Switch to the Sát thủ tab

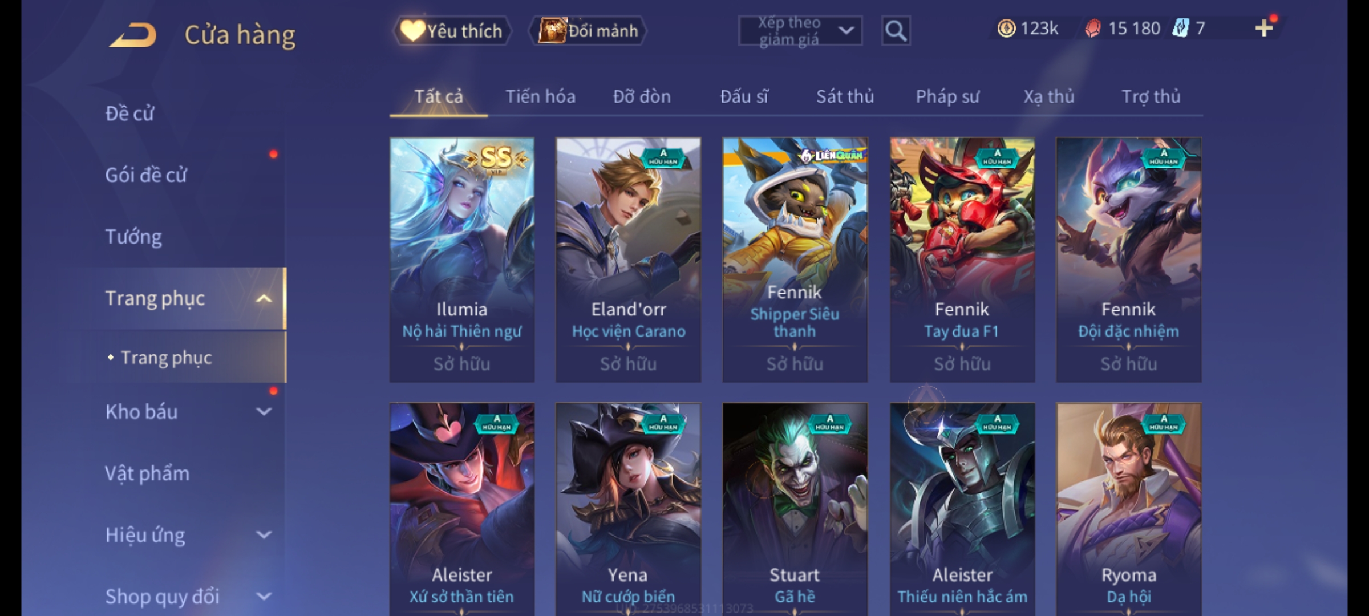[x=845, y=96]
